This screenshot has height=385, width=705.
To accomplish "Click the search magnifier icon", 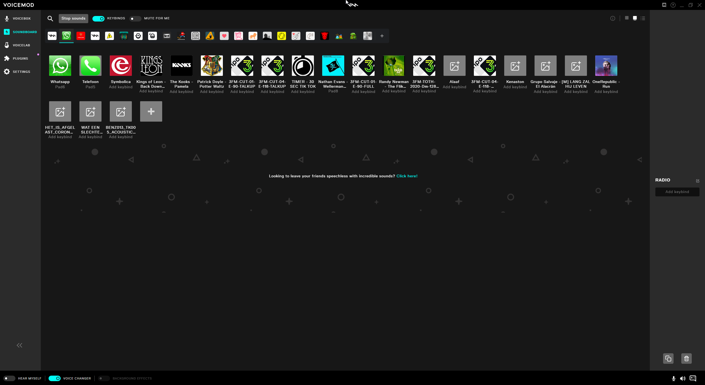I will pos(50,18).
